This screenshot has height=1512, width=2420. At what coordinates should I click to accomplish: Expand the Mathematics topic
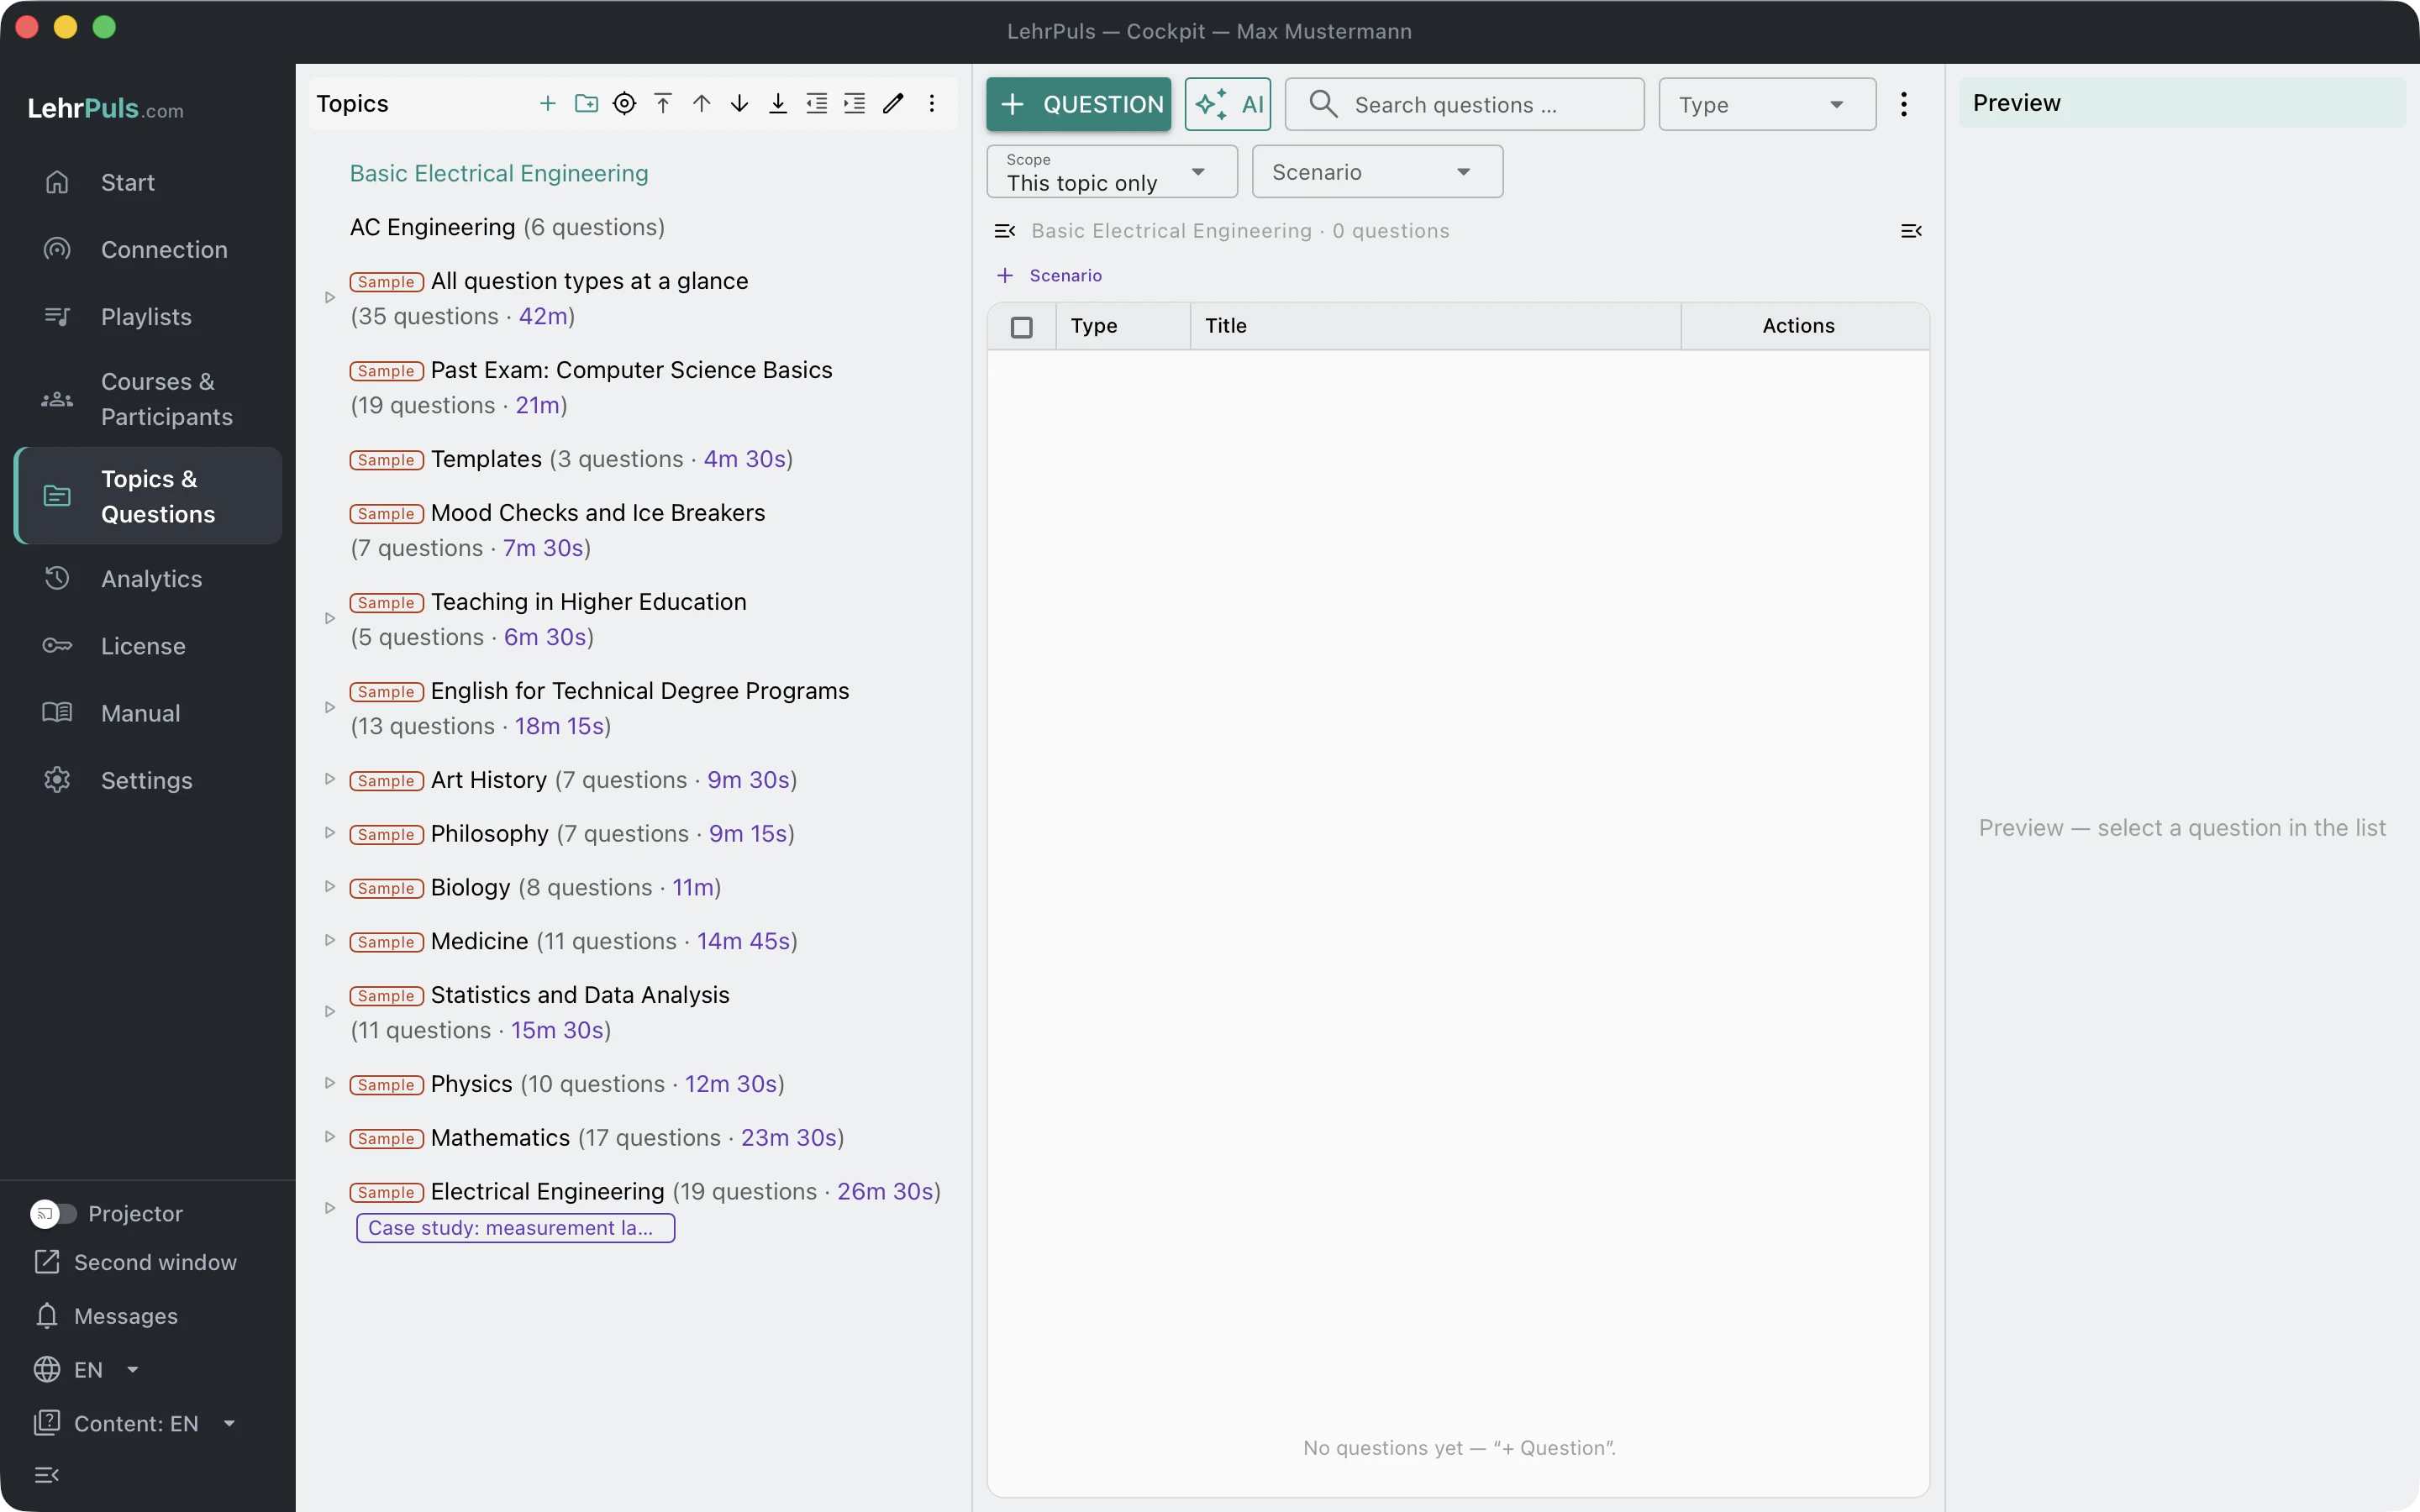coord(329,1137)
